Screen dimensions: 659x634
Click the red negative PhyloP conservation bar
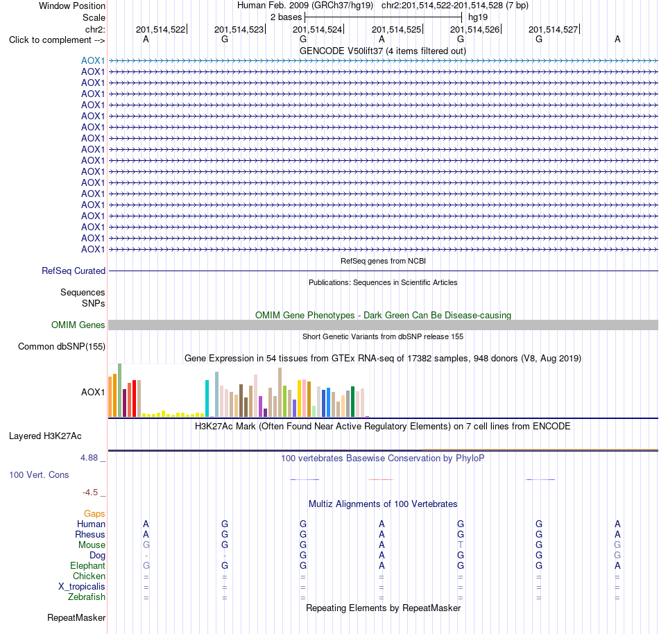[x=380, y=479]
